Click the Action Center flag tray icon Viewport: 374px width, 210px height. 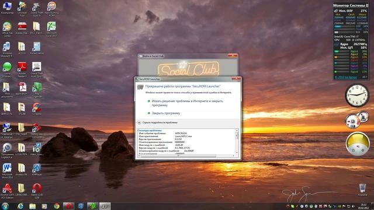[344, 206]
